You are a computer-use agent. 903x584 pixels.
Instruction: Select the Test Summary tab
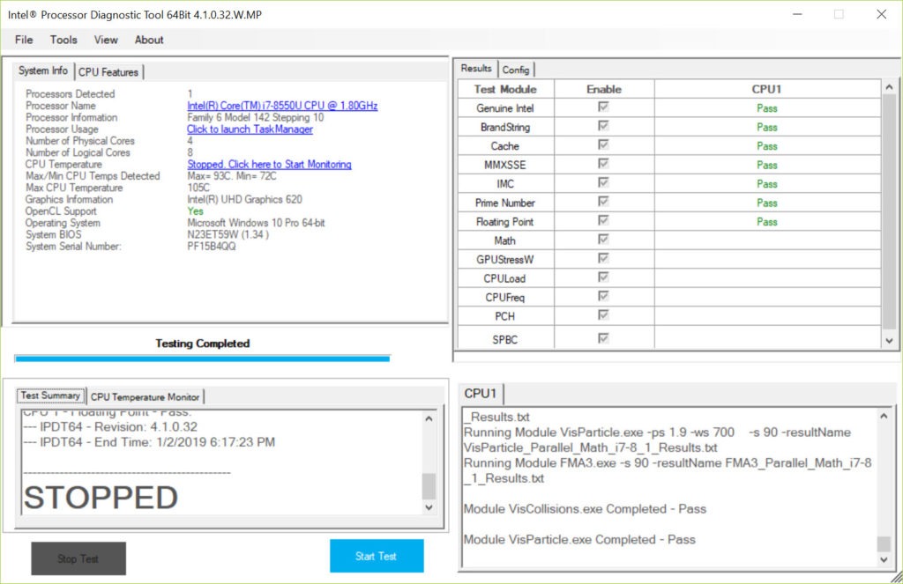point(50,395)
